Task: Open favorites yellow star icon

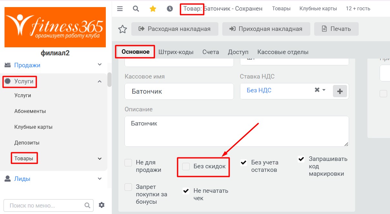Action: click(153, 9)
